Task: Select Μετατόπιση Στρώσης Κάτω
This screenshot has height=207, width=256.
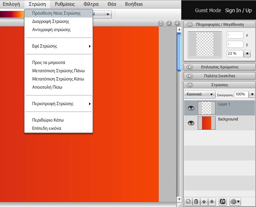Action: click(59, 79)
